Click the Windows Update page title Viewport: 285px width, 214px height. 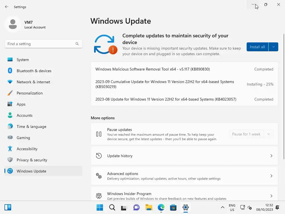(121, 21)
